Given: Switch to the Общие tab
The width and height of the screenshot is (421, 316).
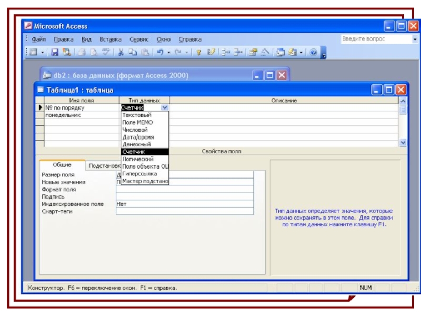Looking at the screenshot, I should 62,165.
